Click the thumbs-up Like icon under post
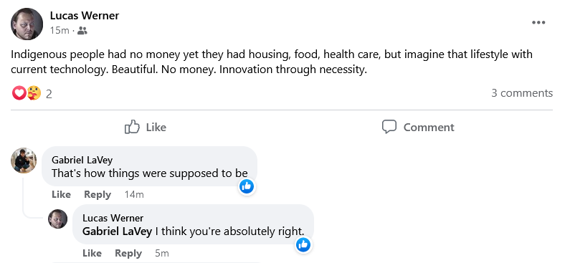This screenshot has height=263, width=565. (x=132, y=127)
